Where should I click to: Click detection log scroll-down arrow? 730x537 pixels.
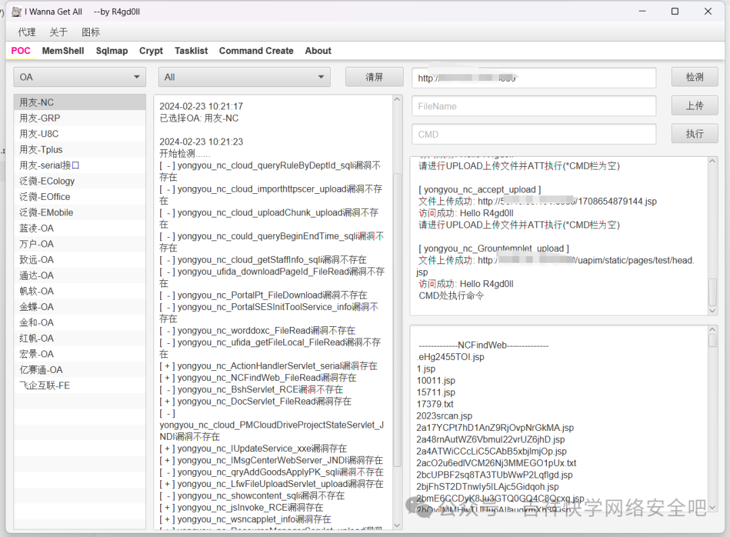(x=397, y=526)
